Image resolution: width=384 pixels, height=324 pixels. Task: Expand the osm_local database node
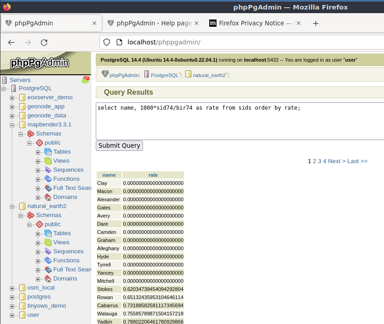(x=12, y=288)
